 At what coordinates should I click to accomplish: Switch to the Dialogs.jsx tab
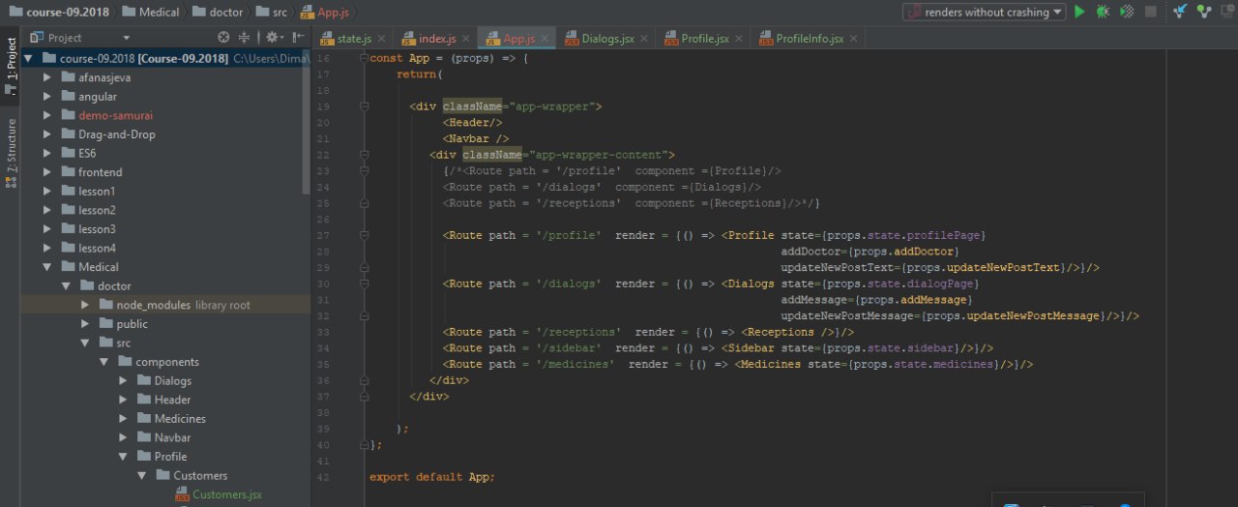click(x=607, y=39)
